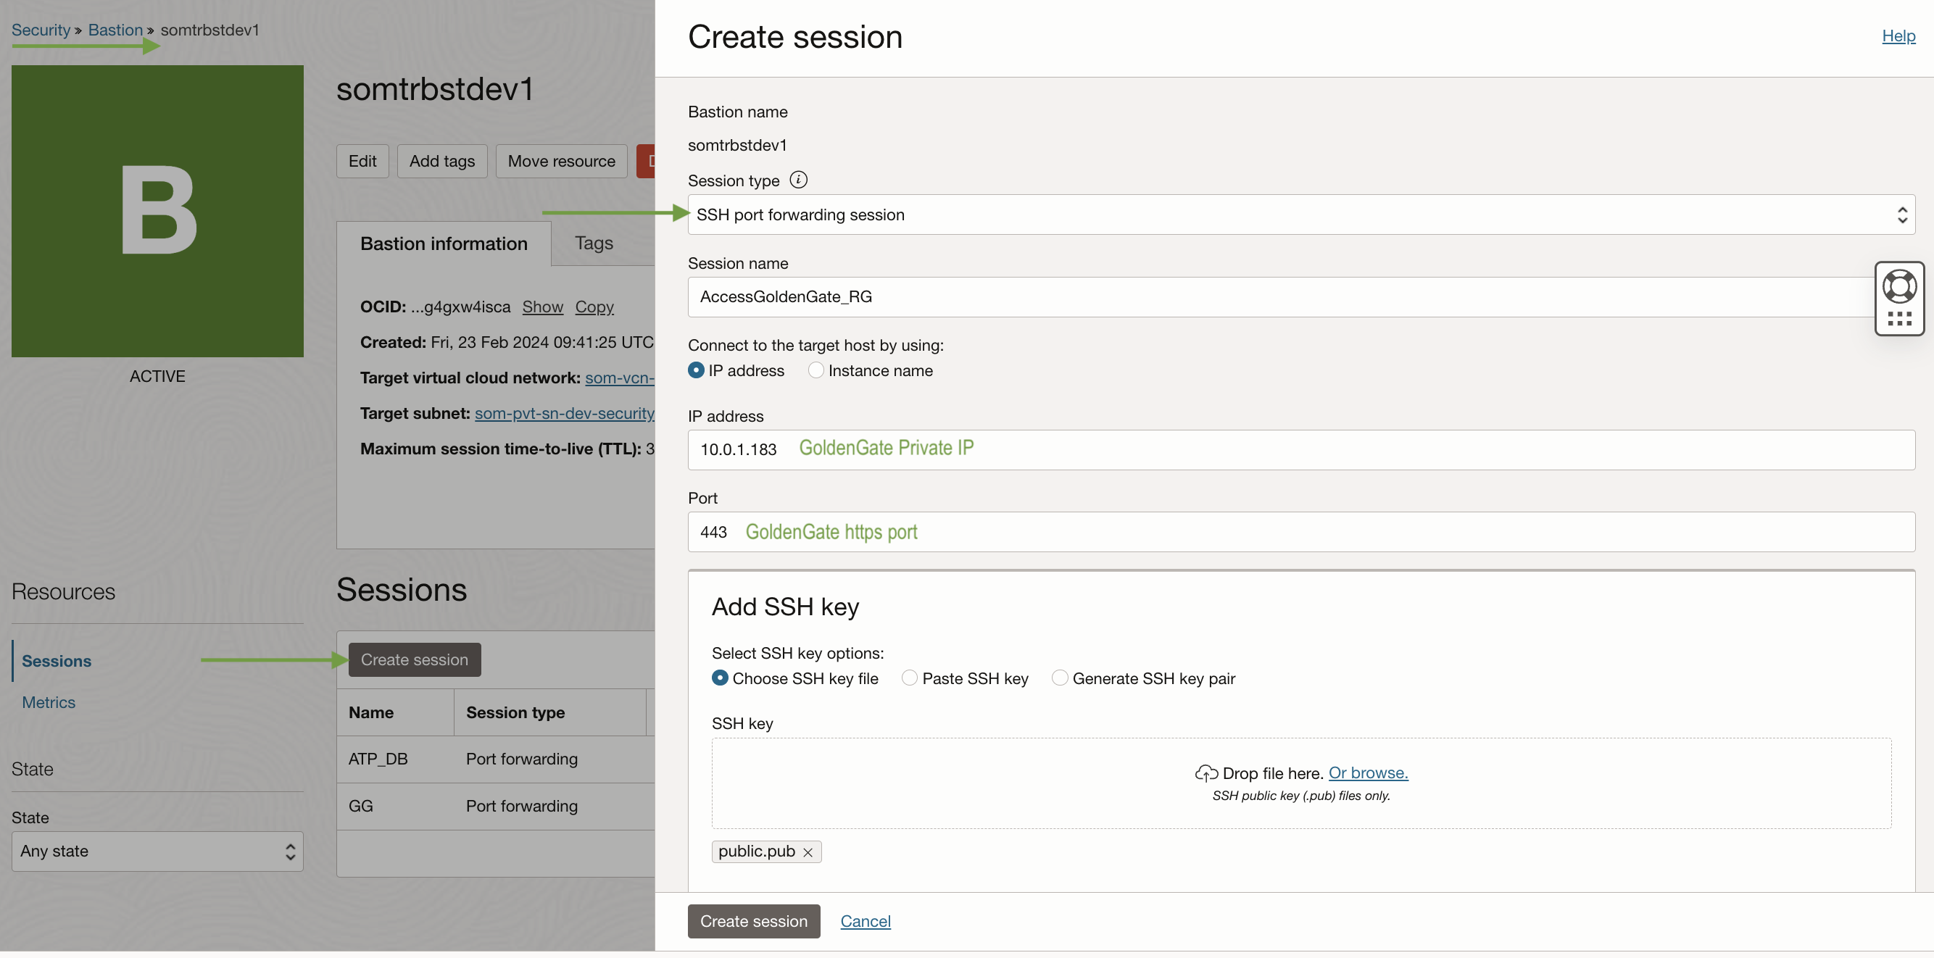Click into the Session name field
This screenshot has height=958, width=1934.
coord(1277,296)
